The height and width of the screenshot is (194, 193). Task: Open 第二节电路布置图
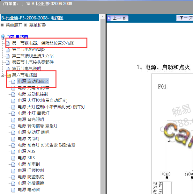[x=28, y=49]
